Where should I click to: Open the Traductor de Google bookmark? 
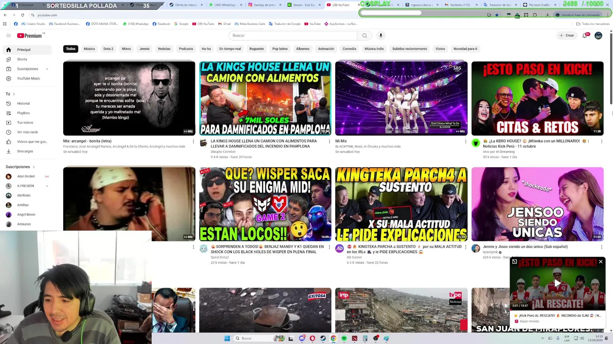click(x=284, y=23)
